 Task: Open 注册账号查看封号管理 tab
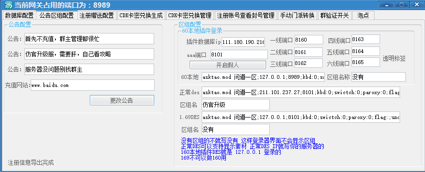click(x=246, y=15)
